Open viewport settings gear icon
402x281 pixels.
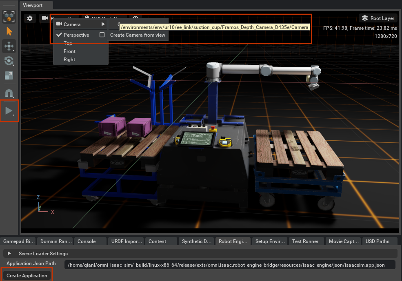30,18
